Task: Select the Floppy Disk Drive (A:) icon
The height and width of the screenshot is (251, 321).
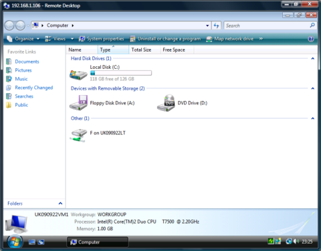Action: 78,103
